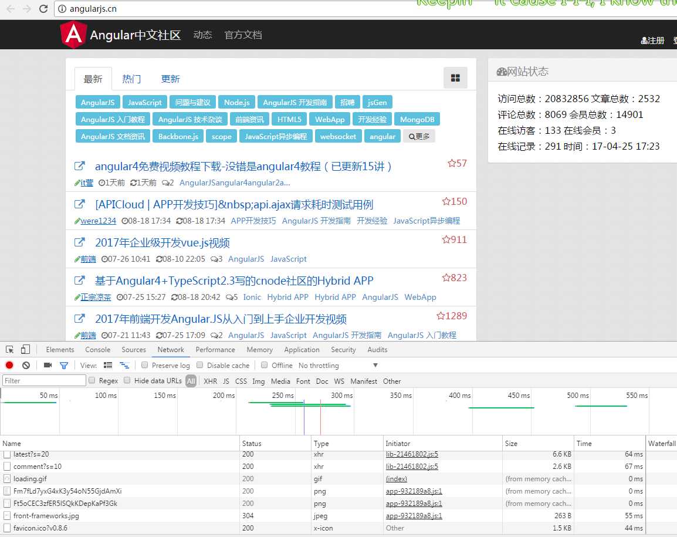677x537 pixels.
Task: Open the were1234 author link
Action: 99,221
